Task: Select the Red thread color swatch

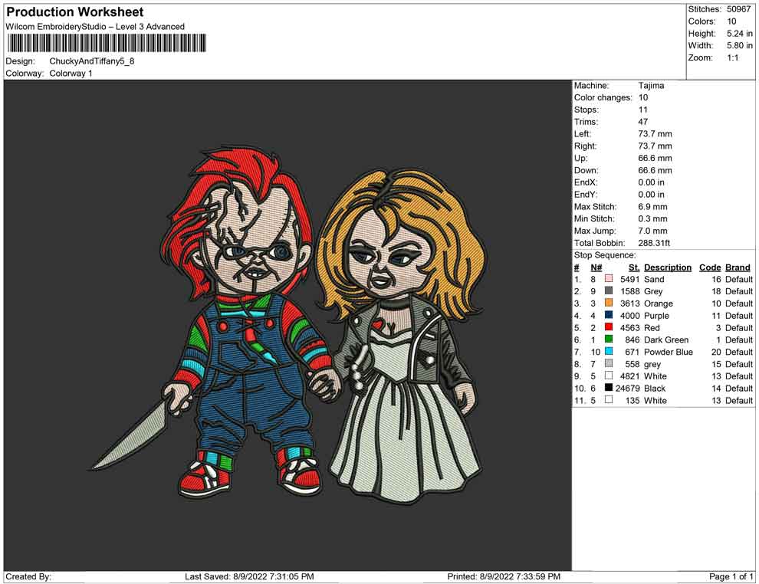Action: tap(609, 328)
